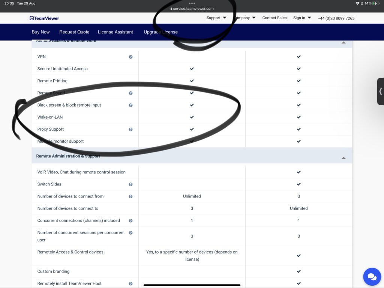
Task: Click the Remote Administration & Support heading
Action: (68, 156)
